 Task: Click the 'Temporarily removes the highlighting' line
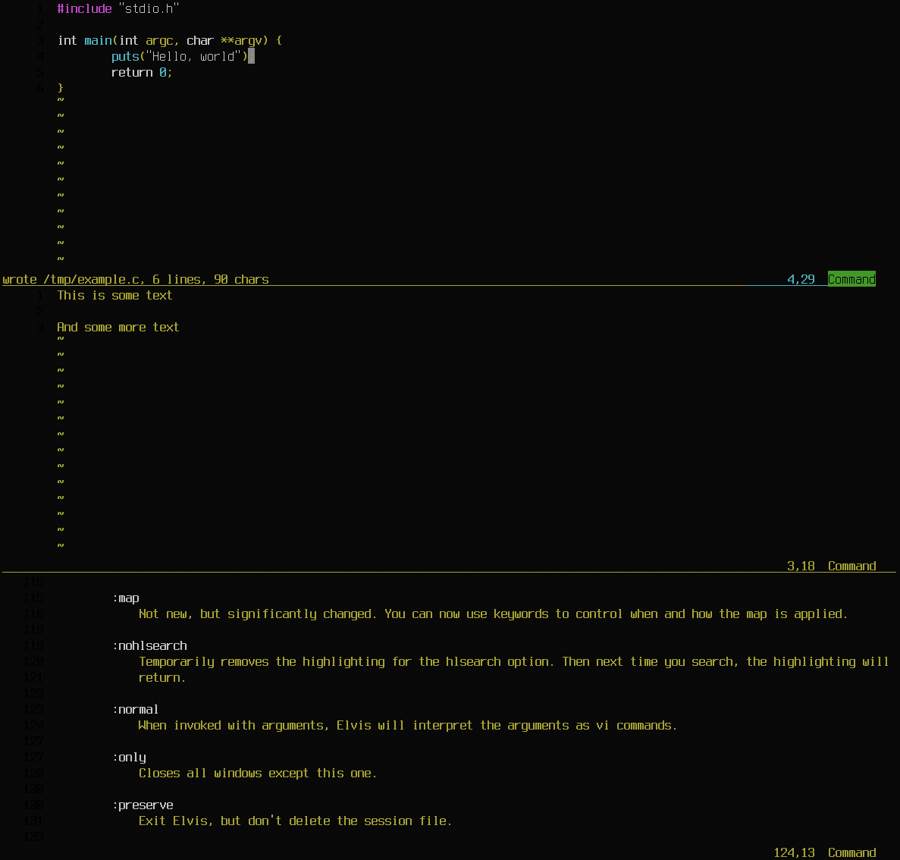pyautogui.click(x=514, y=662)
